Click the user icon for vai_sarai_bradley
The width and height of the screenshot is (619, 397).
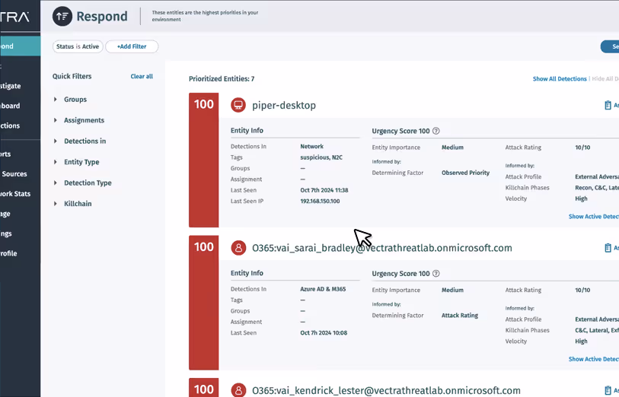238,248
